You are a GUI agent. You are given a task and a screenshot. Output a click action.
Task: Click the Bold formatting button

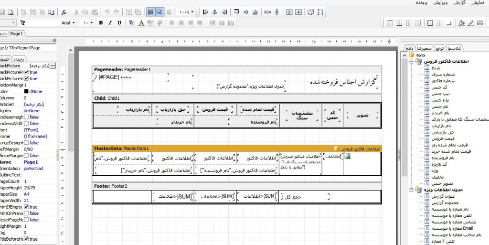coord(101,22)
